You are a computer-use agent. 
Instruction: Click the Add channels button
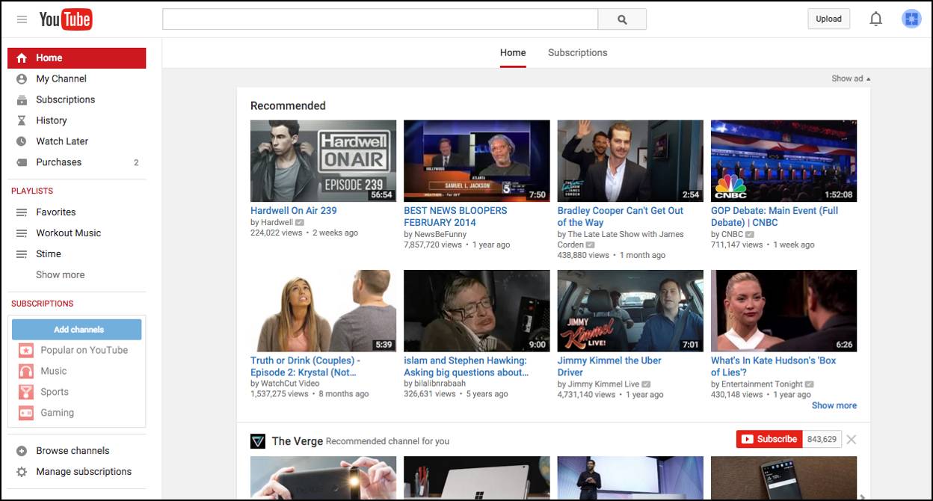point(77,330)
